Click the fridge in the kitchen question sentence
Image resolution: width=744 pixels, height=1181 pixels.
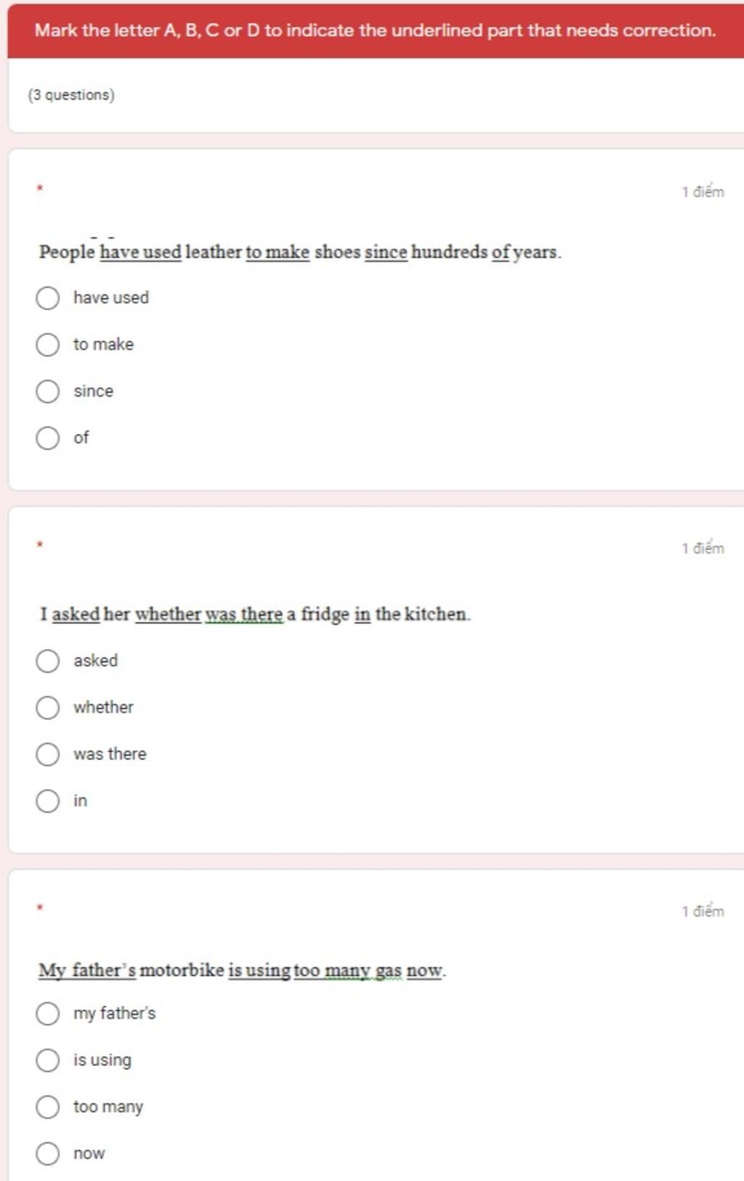[255, 614]
